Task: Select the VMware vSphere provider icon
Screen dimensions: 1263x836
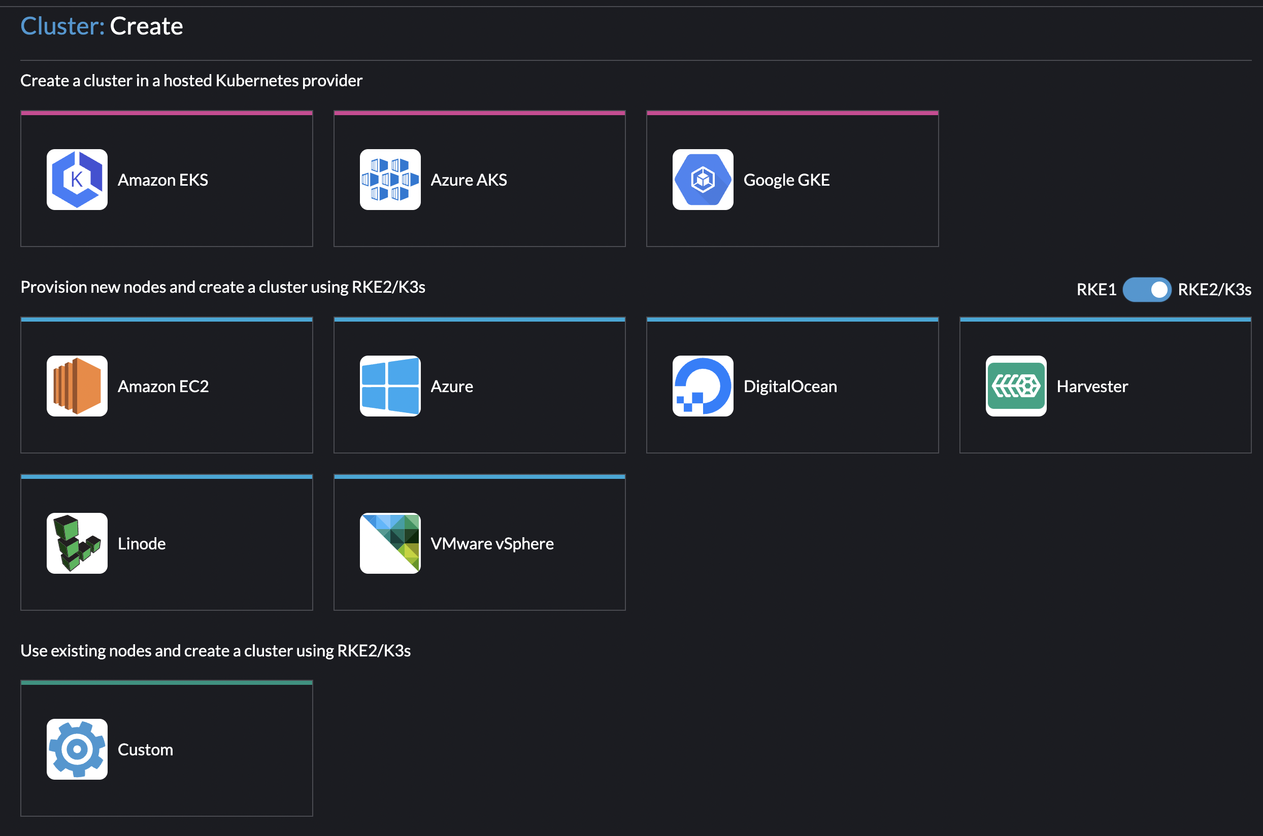Action: 390,543
